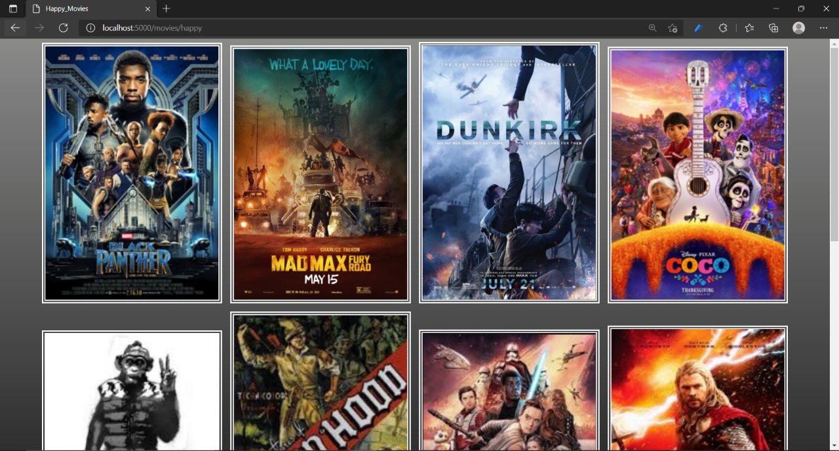839x451 pixels.
Task: Open the Extensions puzzle icon
Action: tap(722, 28)
